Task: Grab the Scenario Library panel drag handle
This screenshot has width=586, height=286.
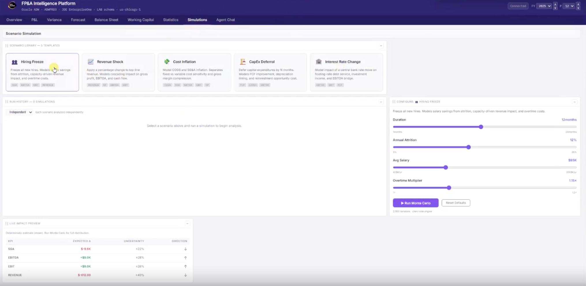Action: [x=7, y=46]
